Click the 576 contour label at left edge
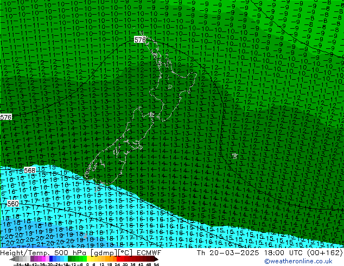Viewport: 344px width, 266px height. pos(5,117)
